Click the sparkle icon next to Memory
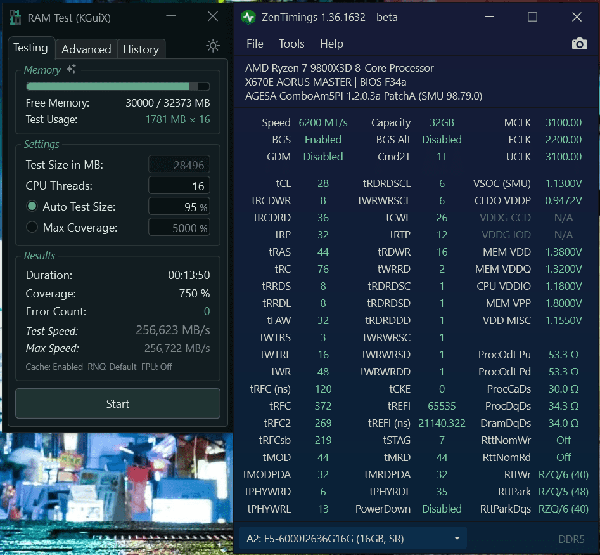The image size is (600, 555). [x=71, y=69]
